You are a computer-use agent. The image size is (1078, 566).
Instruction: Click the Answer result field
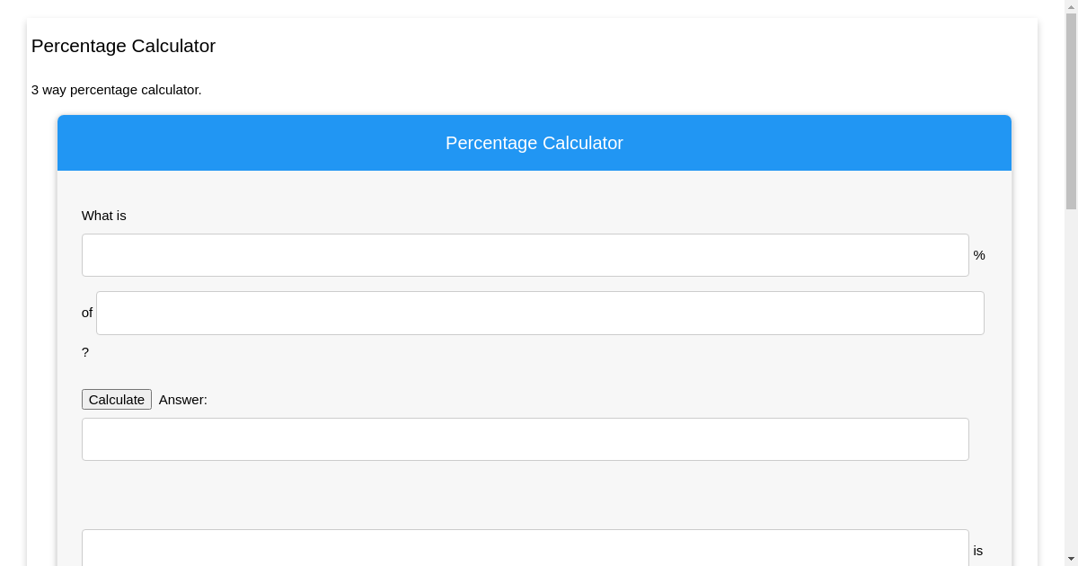pos(525,439)
